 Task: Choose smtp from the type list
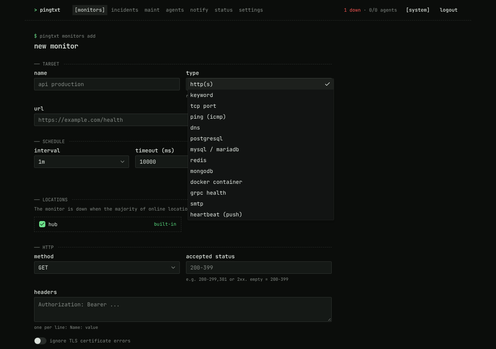260,204
